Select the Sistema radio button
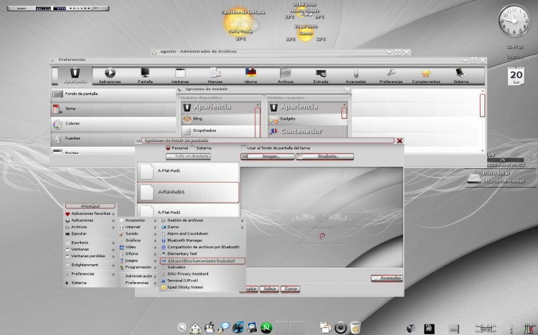 [x=192, y=148]
